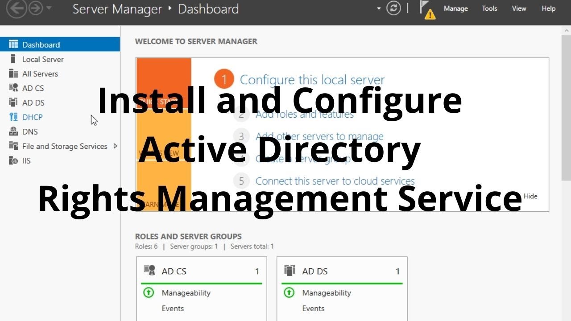Go back with the back arrow button
Screen dimensions: 571x321
click(x=17, y=9)
